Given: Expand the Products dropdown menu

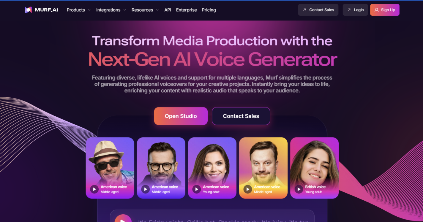Looking at the screenshot, I should (x=79, y=10).
